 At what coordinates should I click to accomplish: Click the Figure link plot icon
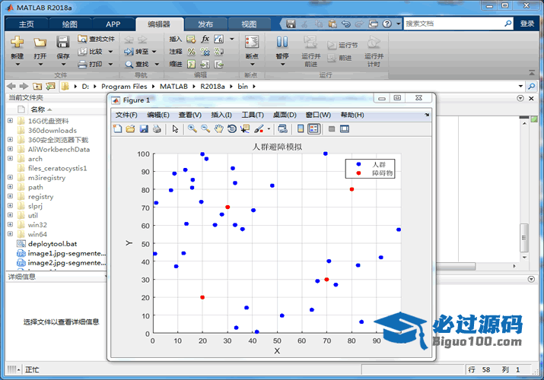283,129
